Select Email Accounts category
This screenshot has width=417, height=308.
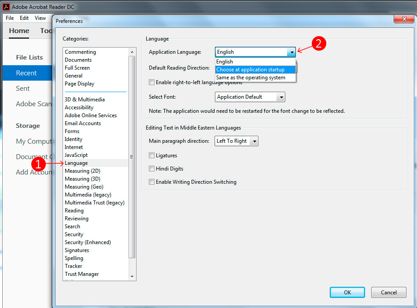point(83,123)
